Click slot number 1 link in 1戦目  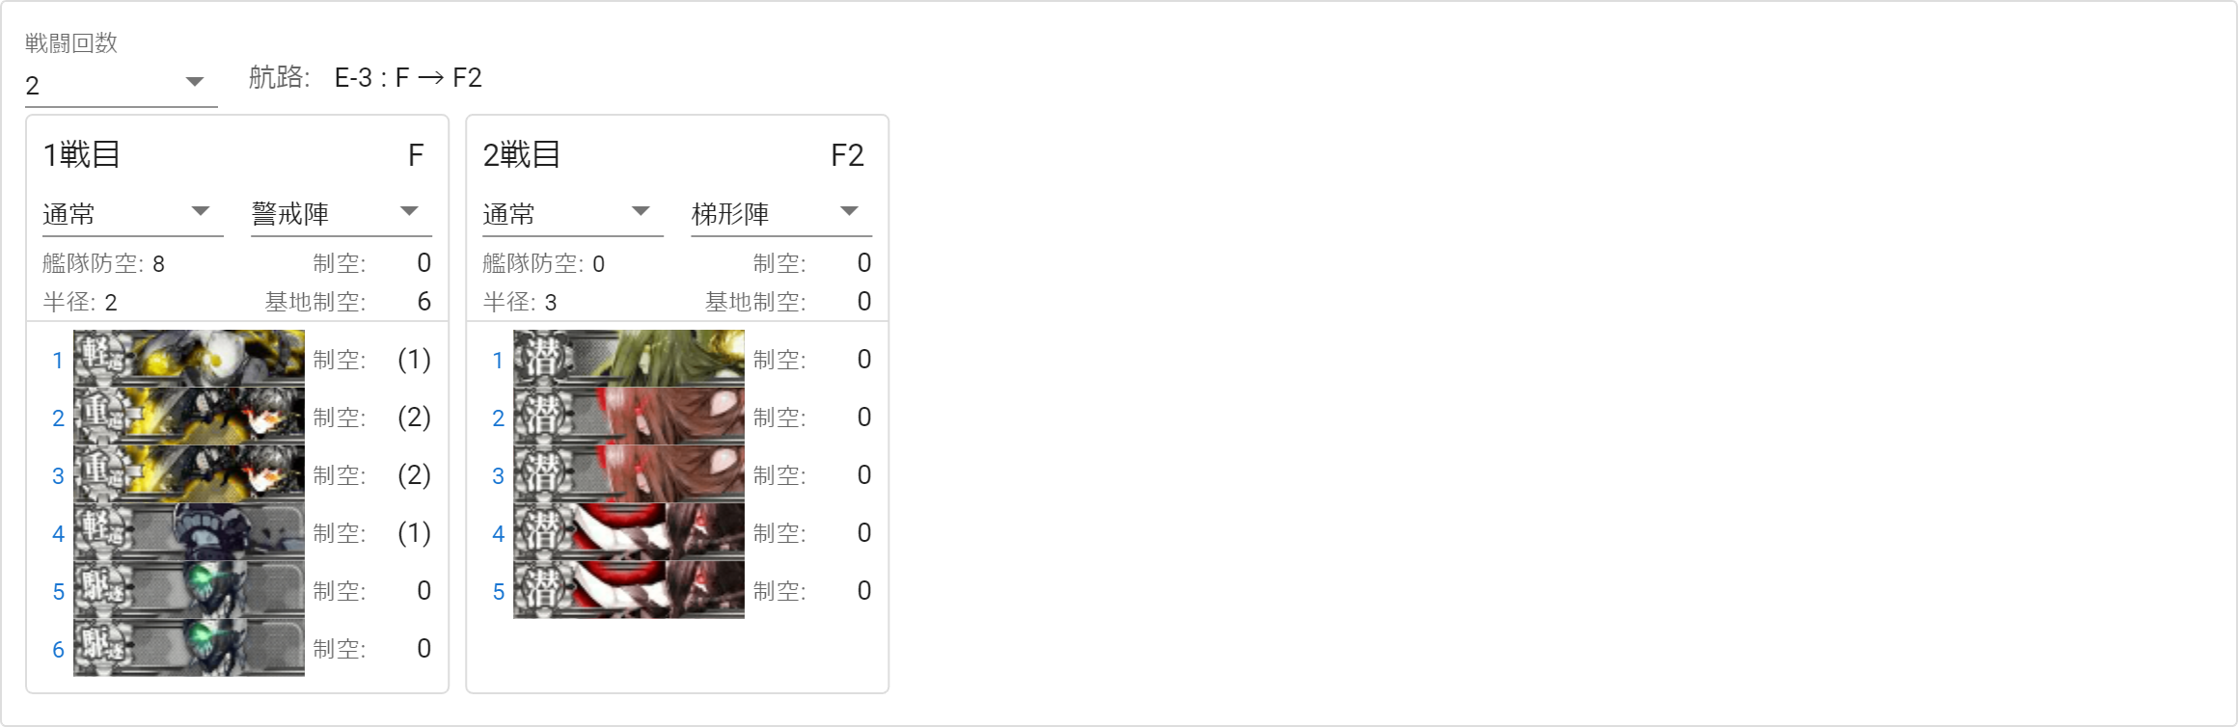coord(58,361)
